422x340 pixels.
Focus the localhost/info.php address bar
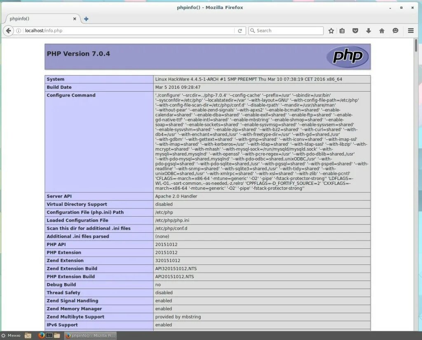(129, 31)
